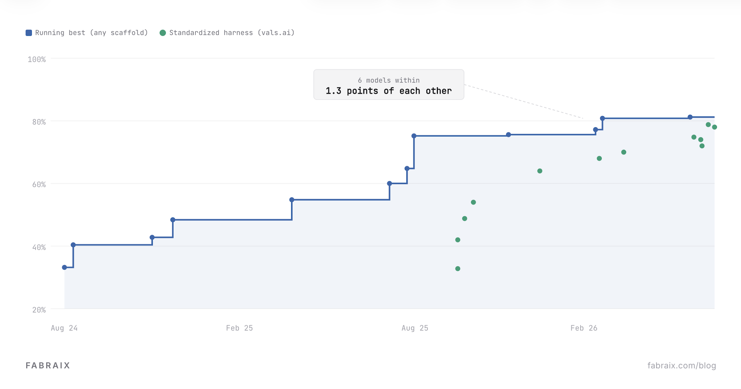Select the rightmost green data point
Screen dimensions: 741x389
point(714,127)
